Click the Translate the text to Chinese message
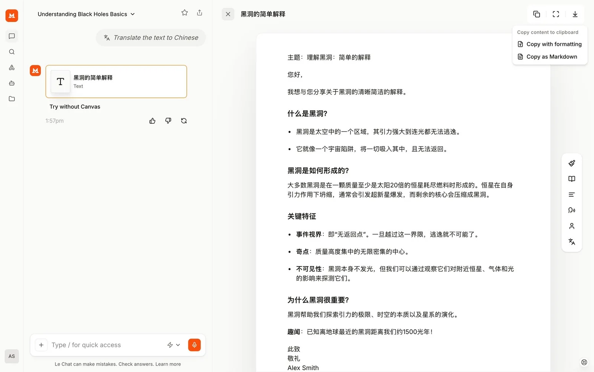The width and height of the screenshot is (594, 372). point(151,38)
